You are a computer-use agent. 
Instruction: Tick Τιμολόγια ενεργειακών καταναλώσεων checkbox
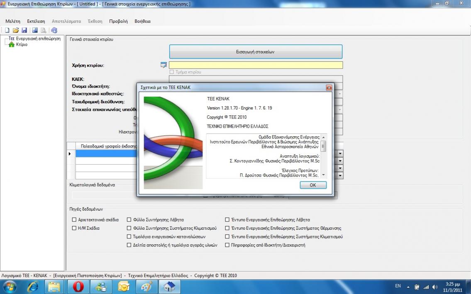[129, 236]
